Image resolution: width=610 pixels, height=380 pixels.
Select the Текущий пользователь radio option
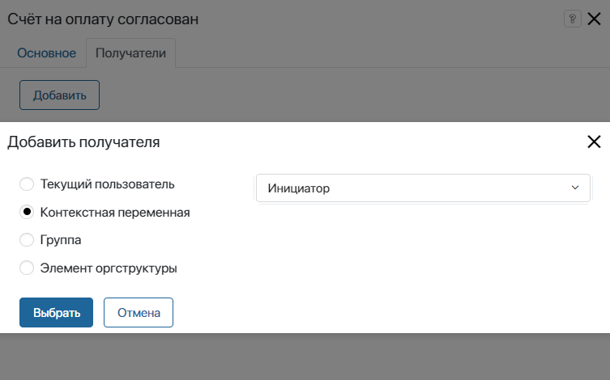tap(27, 184)
